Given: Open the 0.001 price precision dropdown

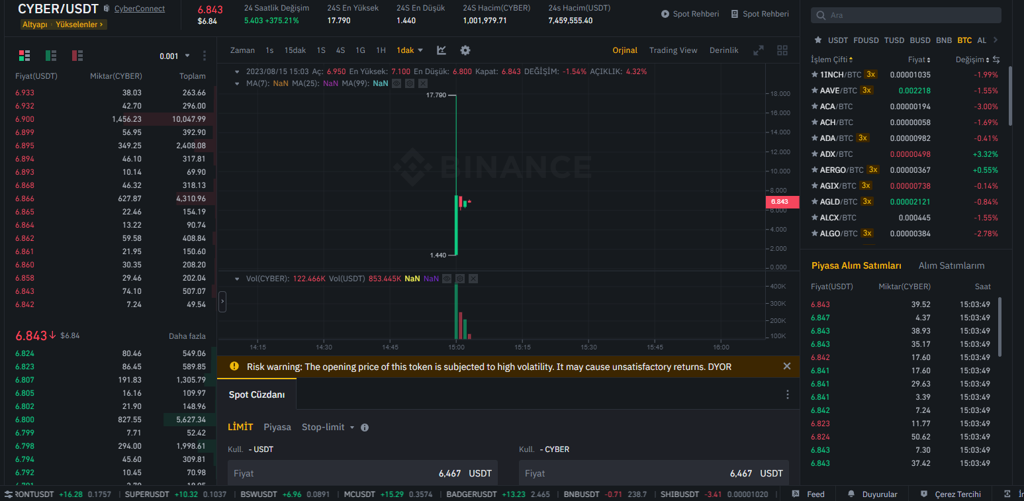Looking at the screenshot, I should [175, 56].
